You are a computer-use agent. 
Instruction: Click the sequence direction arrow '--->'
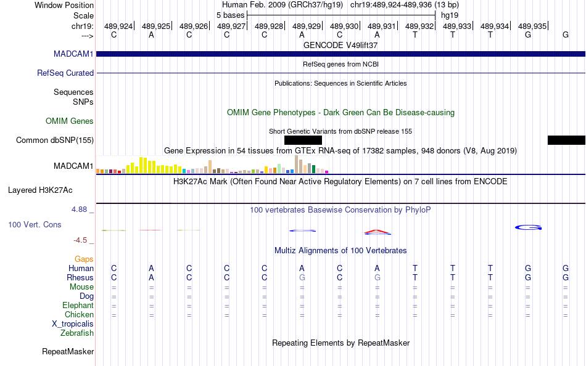coord(87,36)
